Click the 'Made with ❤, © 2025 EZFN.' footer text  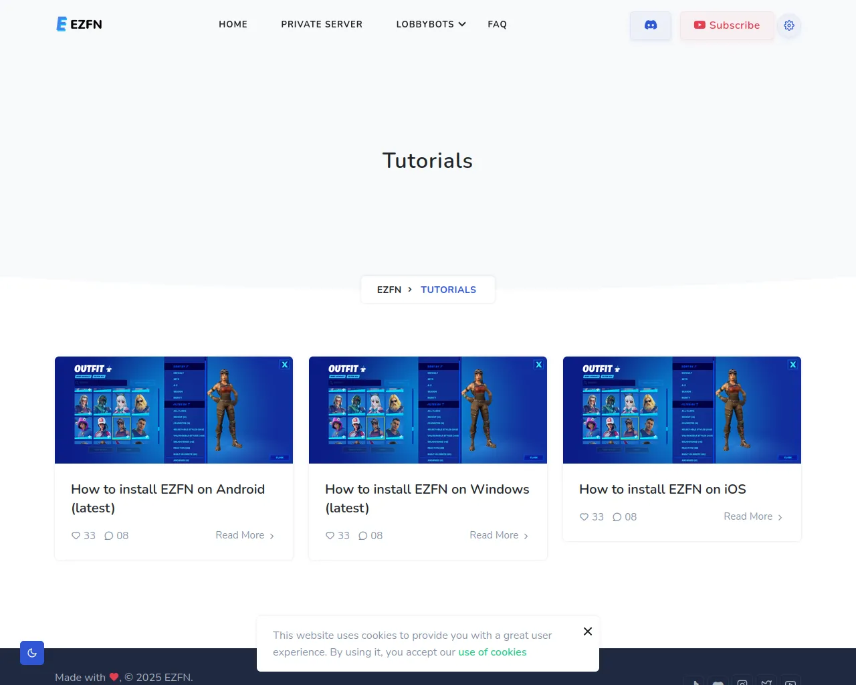tap(124, 677)
